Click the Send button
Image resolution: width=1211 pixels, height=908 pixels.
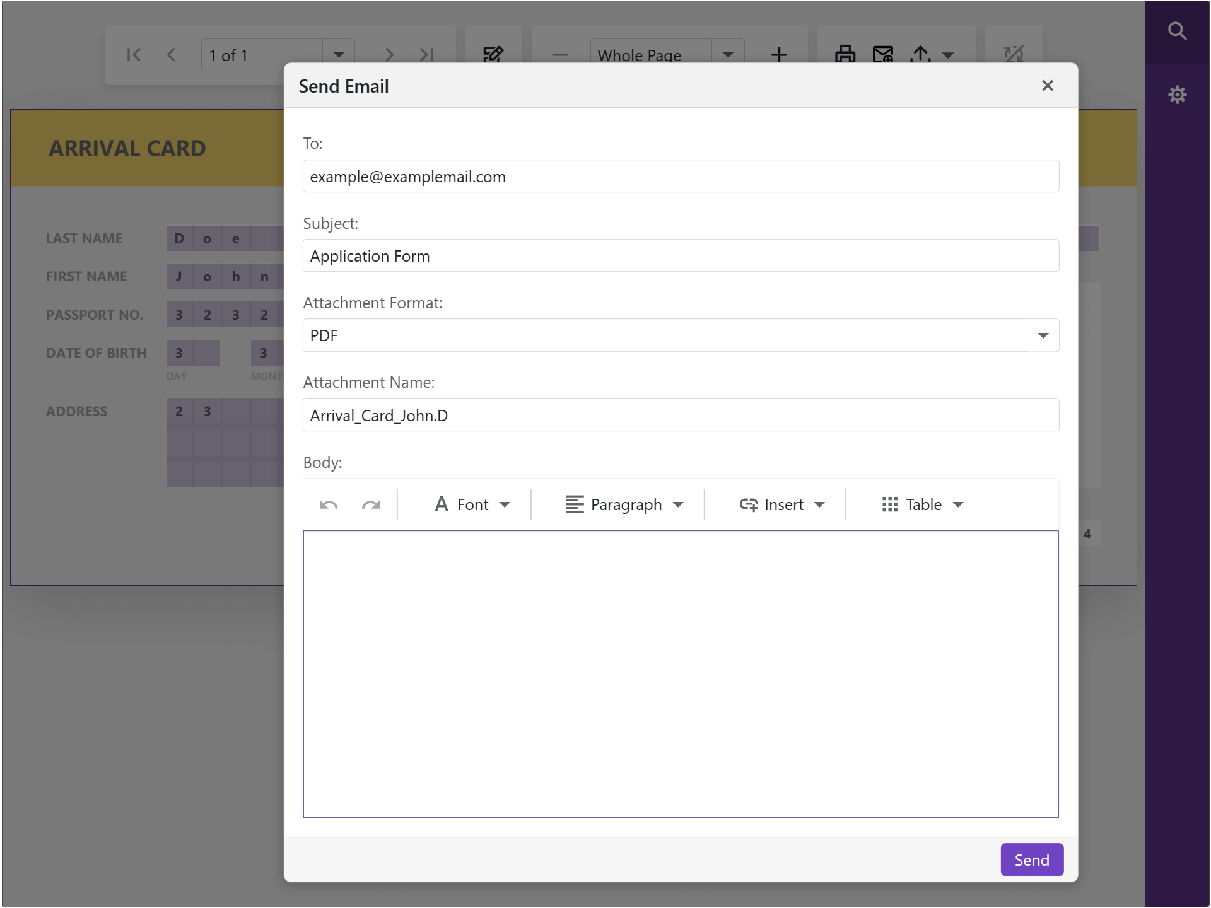point(1031,859)
